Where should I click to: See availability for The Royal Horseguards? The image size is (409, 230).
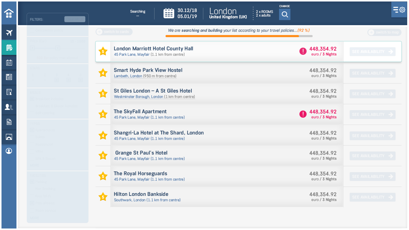(x=372, y=176)
